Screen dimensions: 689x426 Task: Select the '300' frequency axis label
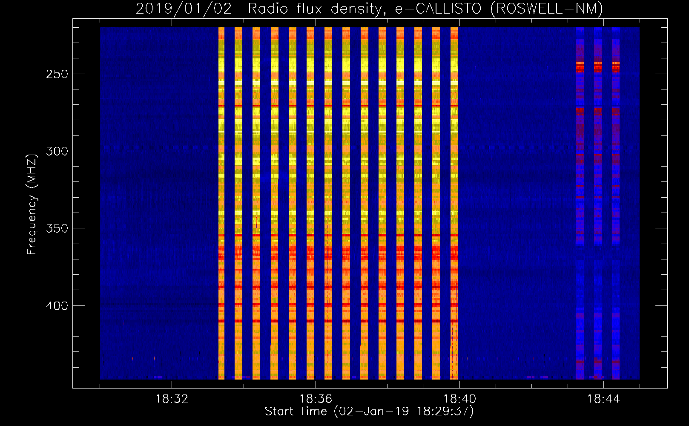tap(57, 151)
